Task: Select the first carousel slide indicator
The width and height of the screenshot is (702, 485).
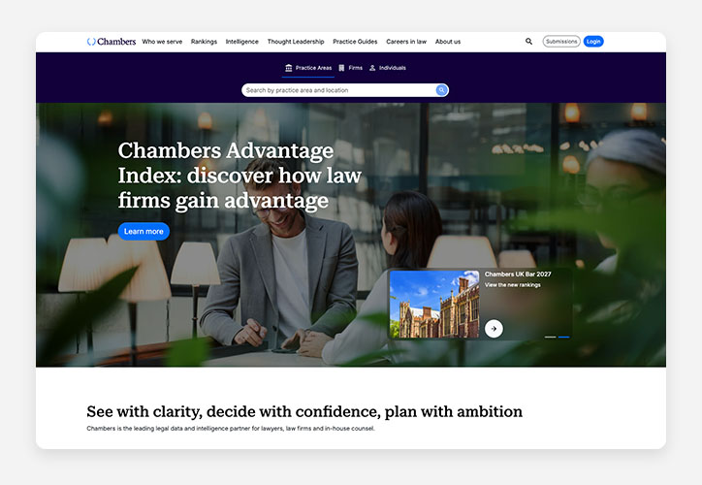Action: tap(550, 337)
